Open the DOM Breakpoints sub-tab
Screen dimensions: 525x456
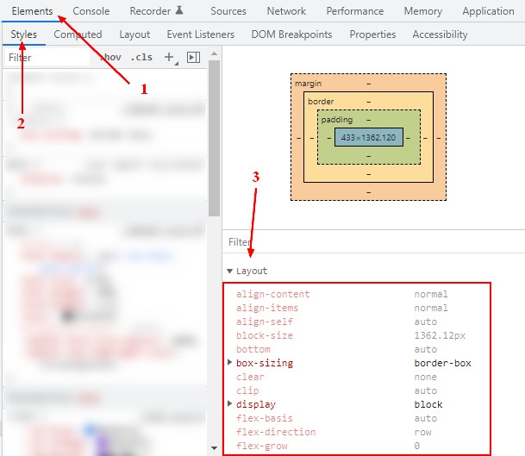coord(291,34)
